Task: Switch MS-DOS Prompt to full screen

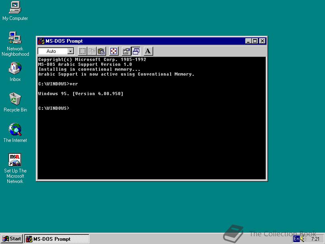Action: [114, 51]
